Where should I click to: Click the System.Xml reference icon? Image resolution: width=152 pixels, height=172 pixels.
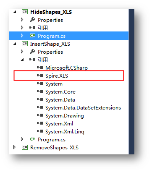pyautogui.click(x=40, y=123)
